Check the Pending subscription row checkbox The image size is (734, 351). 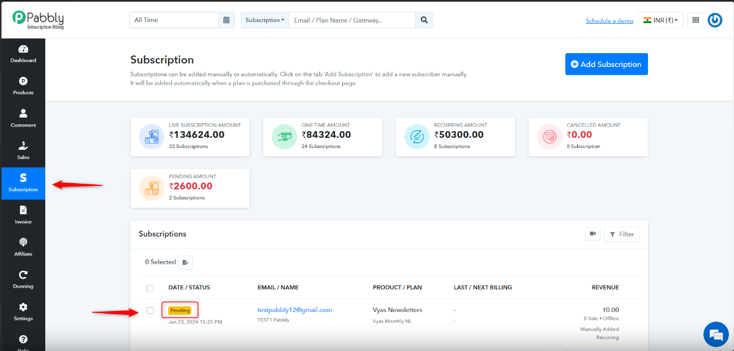[150, 310]
